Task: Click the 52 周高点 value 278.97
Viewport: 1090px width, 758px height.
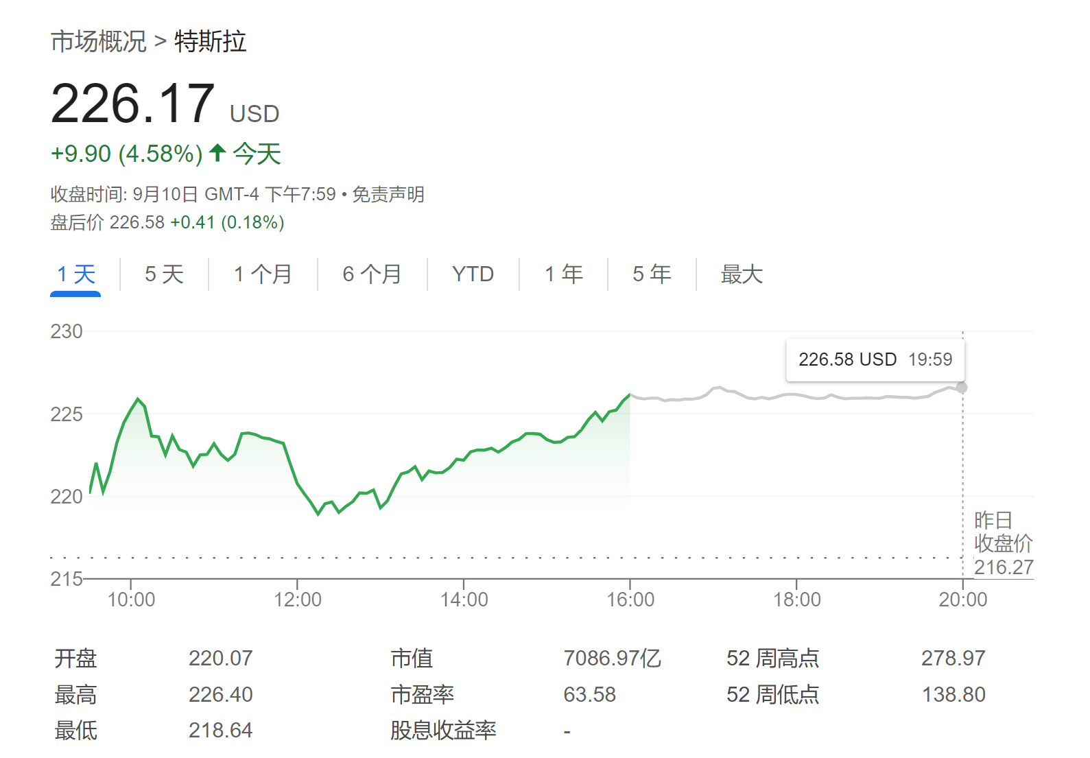Action: click(953, 659)
